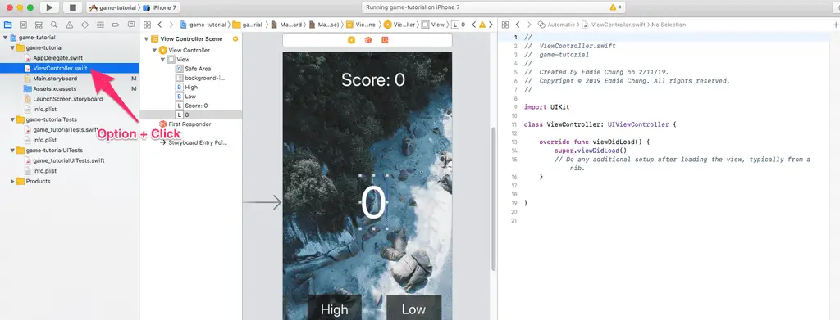The height and width of the screenshot is (320, 840).
Task: Open the Find navigator magnifier
Action: tap(54, 25)
